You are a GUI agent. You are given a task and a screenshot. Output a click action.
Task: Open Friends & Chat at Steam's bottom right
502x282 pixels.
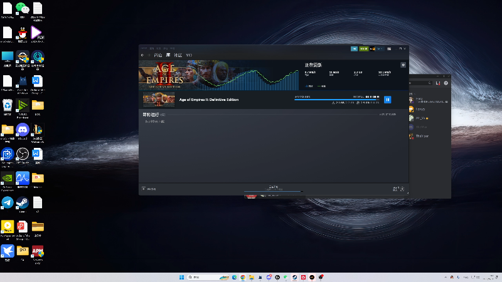(399, 189)
